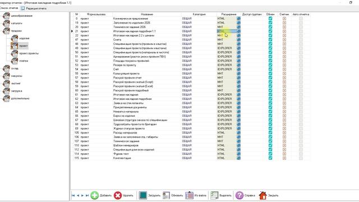Open extension selector button in row 0
359x202 pixels.
pos(238,19)
